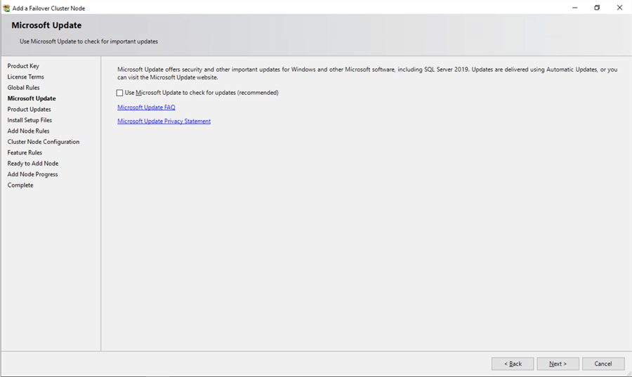The width and height of the screenshot is (632, 377).
Task: Select Microsoft Update step in sidebar
Action: pyautogui.click(x=32, y=99)
